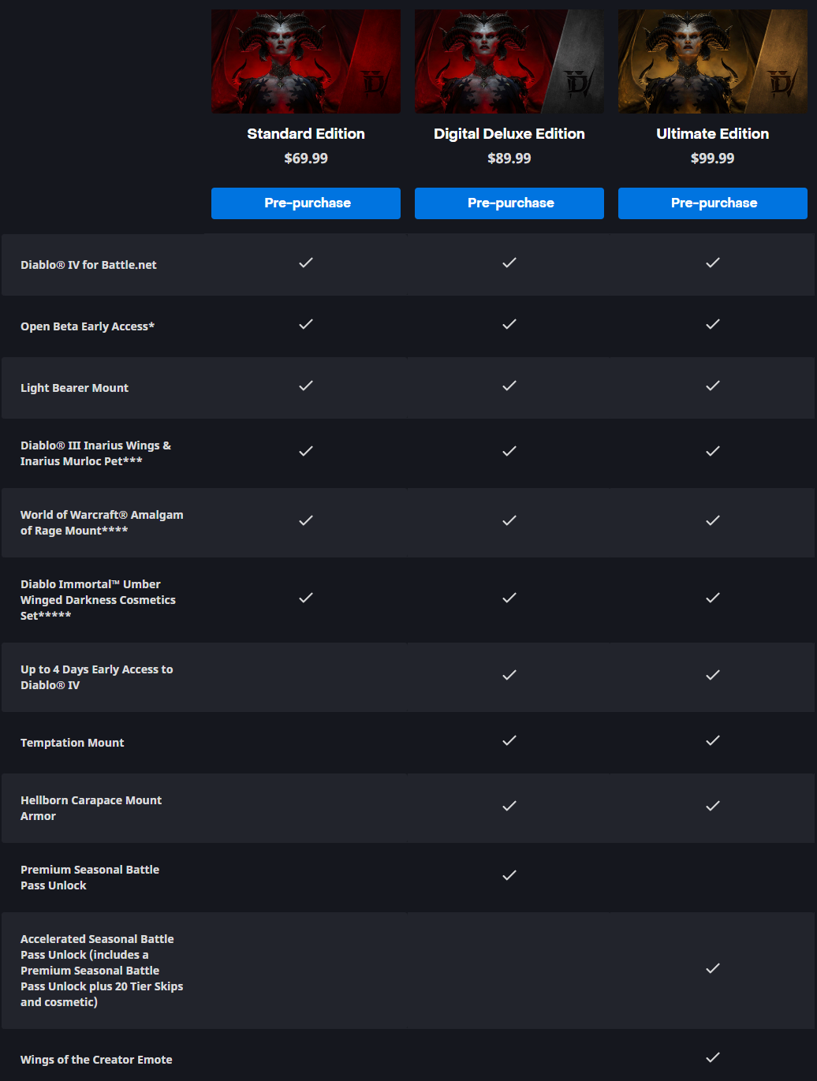The image size is (817, 1081).
Task: Click the Temptation Mount label
Action: pos(72,743)
